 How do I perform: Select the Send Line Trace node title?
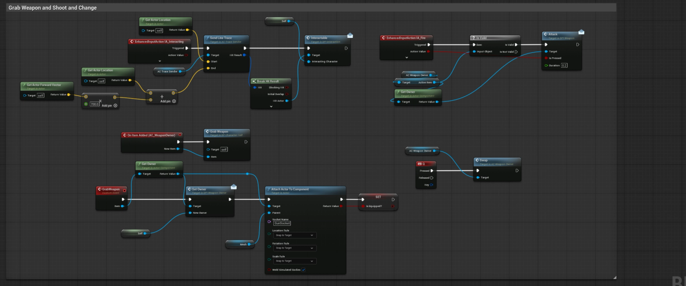point(220,38)
